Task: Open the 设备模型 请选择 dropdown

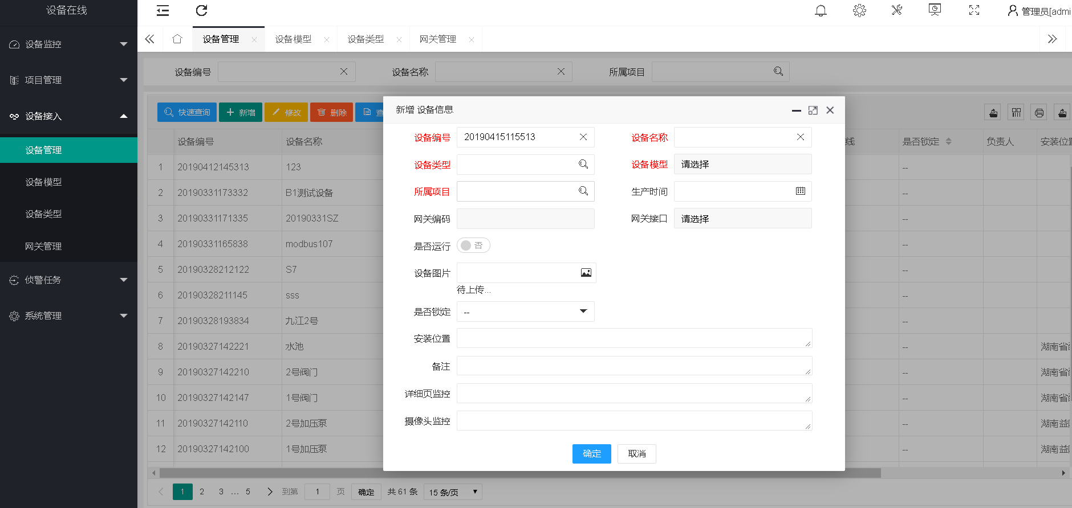Action: pos(743,164)
